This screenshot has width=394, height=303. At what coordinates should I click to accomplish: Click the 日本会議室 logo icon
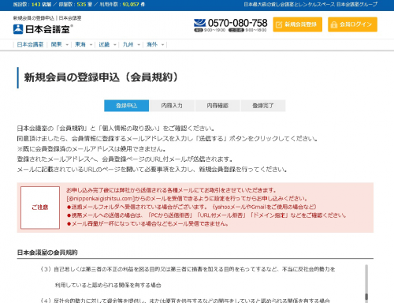click(18, 29)
